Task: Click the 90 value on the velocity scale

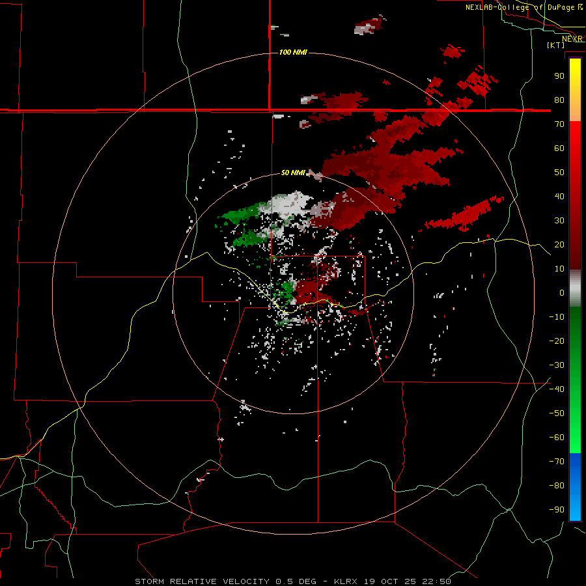Action: click(x=559, y=76)
